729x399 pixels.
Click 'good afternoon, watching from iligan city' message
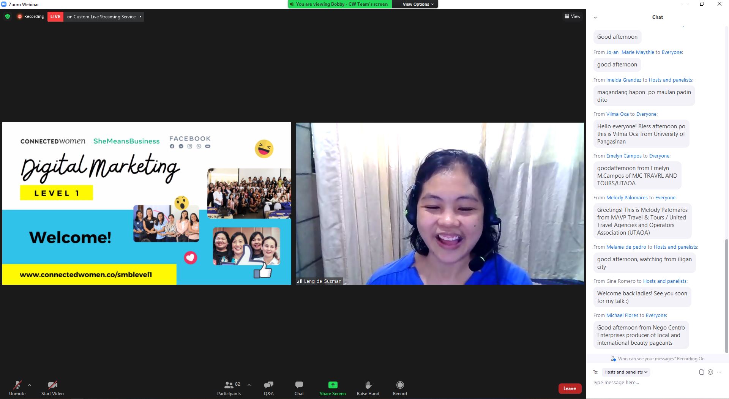click(644, 263)
